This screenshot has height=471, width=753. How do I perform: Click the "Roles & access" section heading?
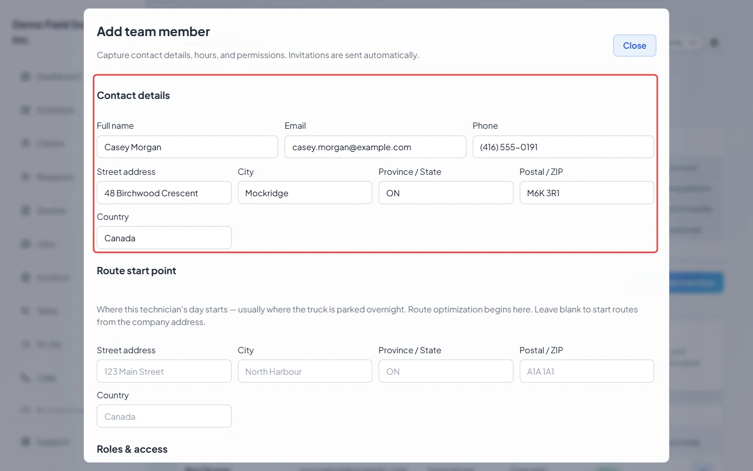[x=132, y=449]
